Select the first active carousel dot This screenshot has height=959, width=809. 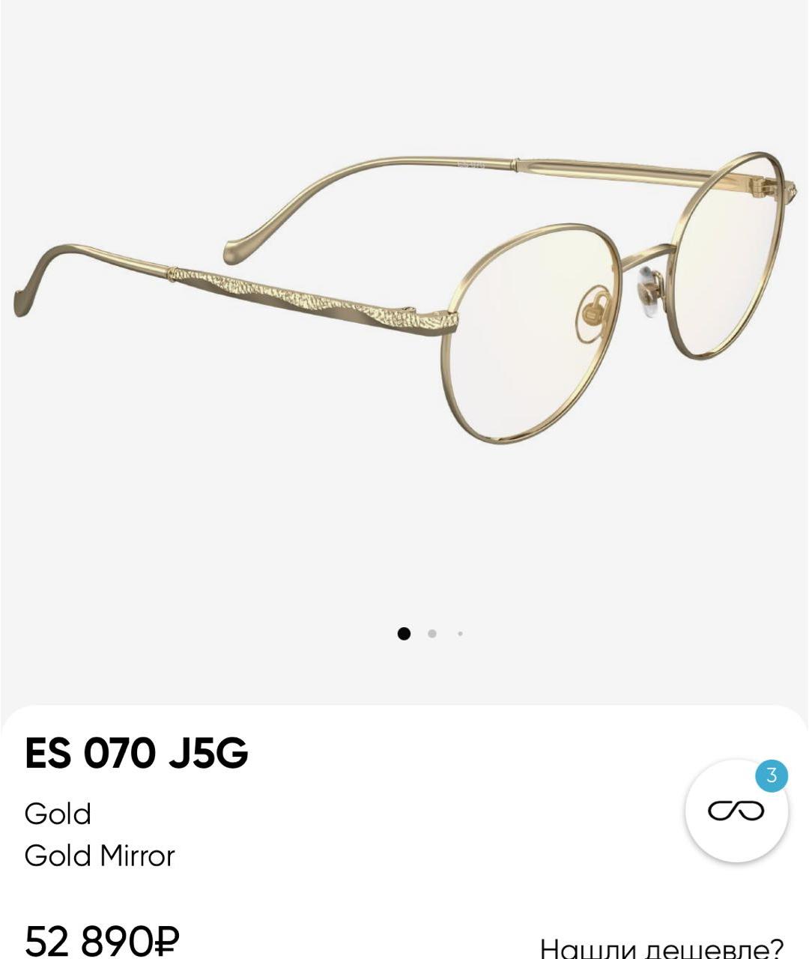(x=404, y=634)
